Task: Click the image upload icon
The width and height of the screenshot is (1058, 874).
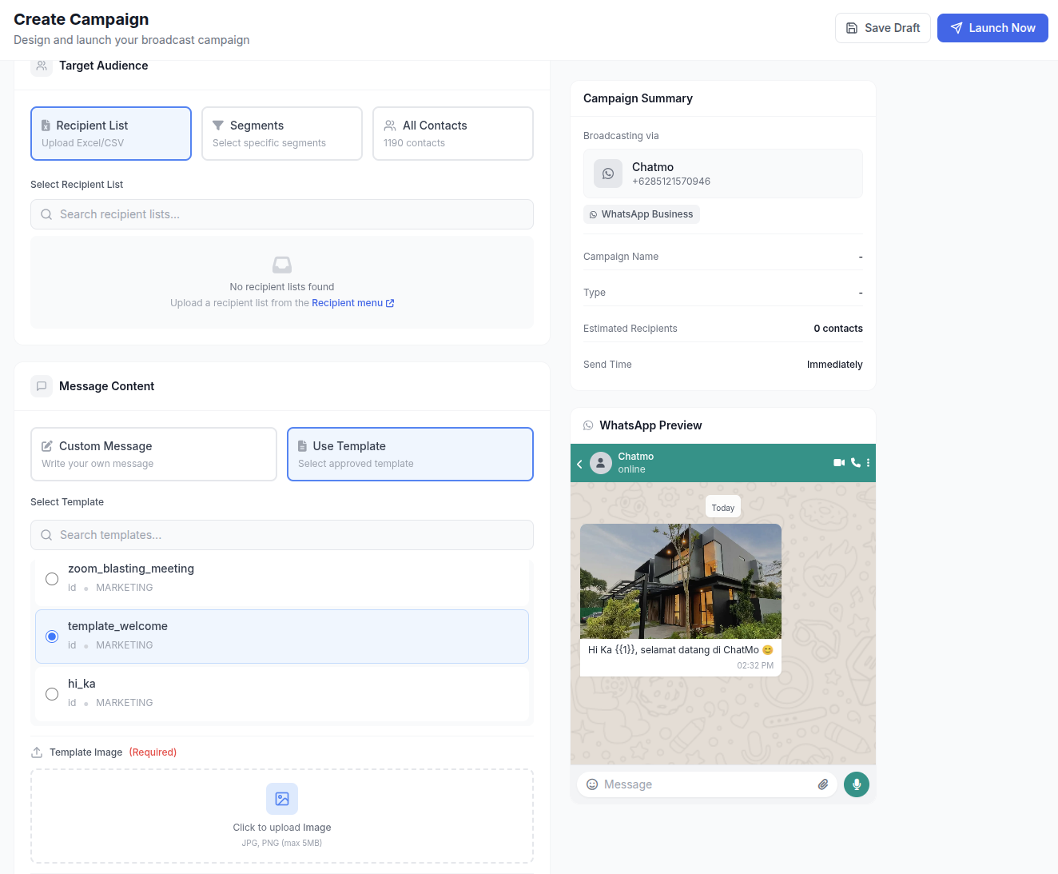Action: [x=282, y=799]
